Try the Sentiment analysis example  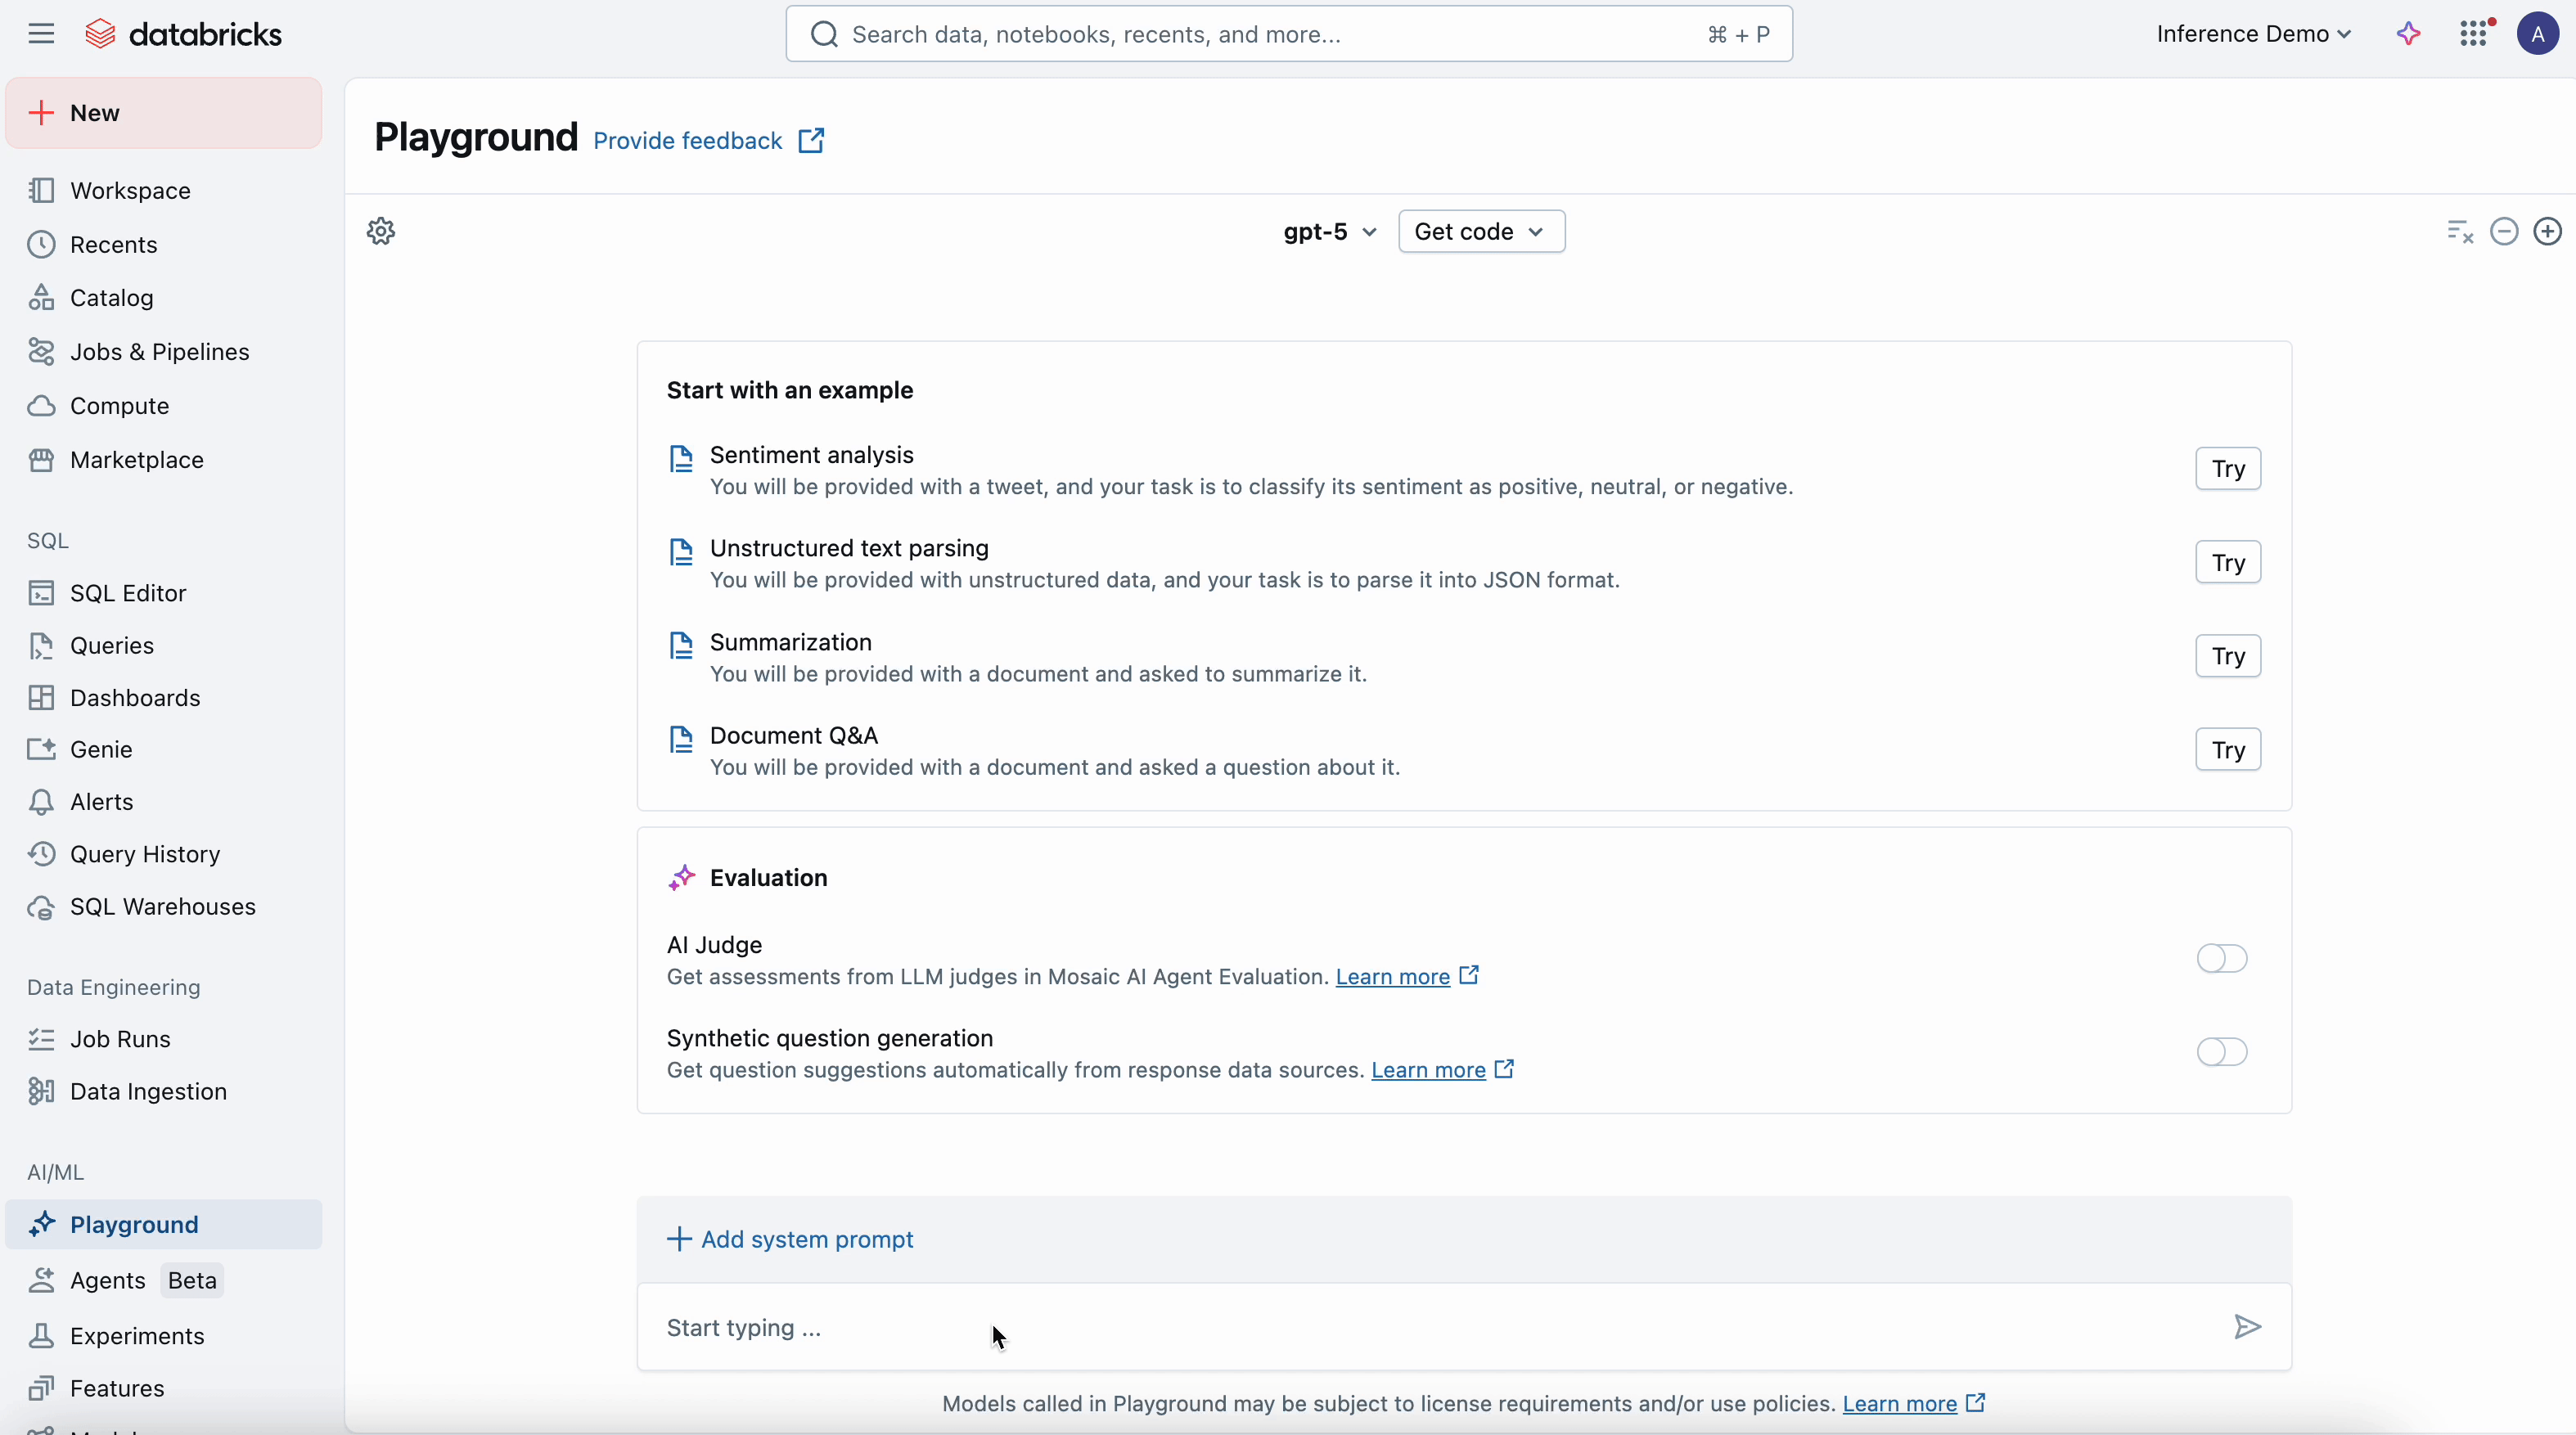(2227, 469)
